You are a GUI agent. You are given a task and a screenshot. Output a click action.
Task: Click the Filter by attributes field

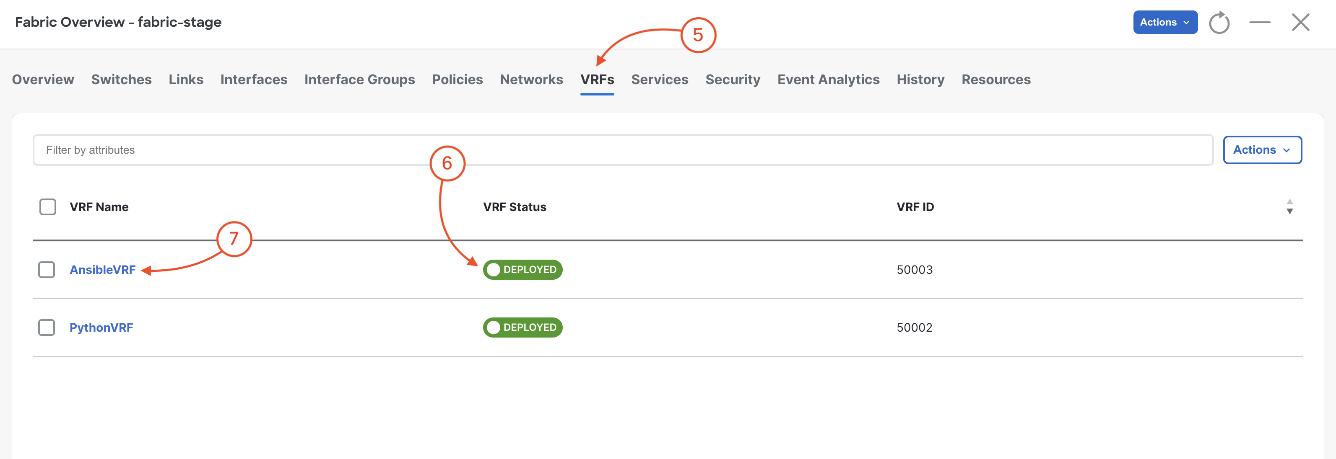(x=622, y=150)
